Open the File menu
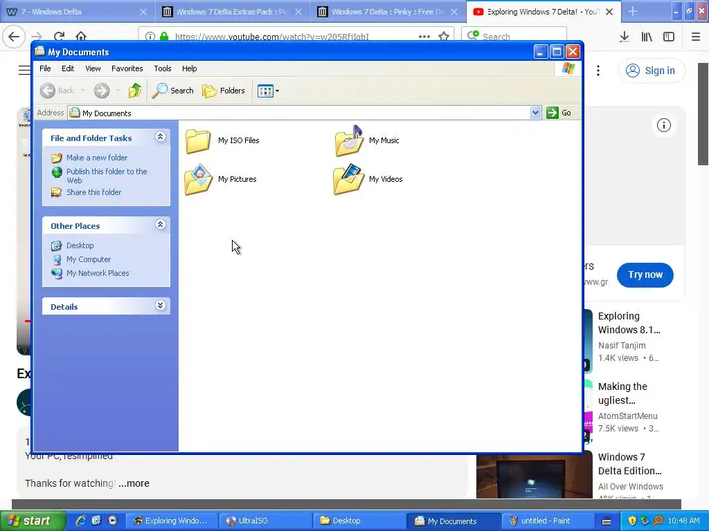 (x=45, y=68)
